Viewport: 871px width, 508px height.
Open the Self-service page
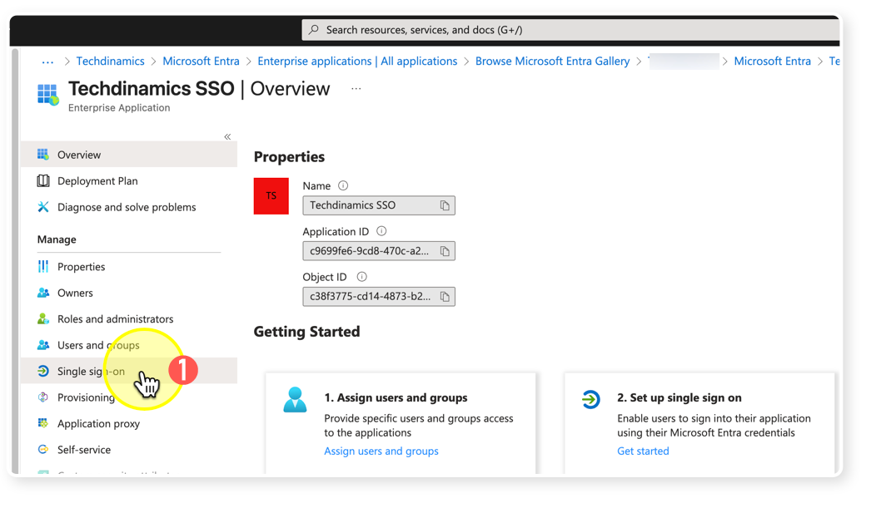129,449
